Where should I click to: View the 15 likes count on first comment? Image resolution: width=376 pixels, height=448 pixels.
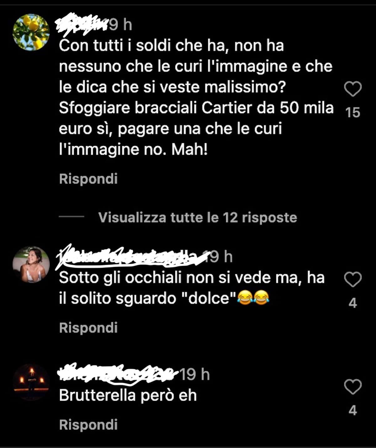point(353,113)
